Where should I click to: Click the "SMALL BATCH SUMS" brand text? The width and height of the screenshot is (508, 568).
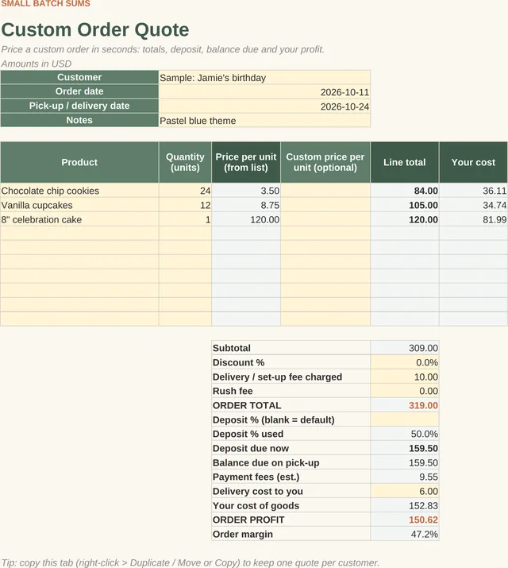point(45,4)
